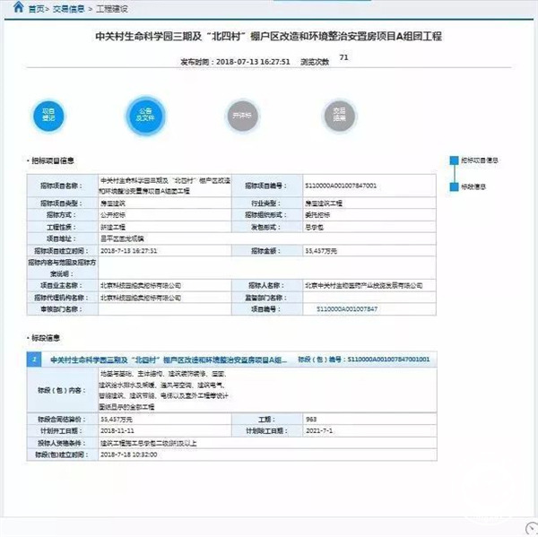Select the 公告及文件 step circle
Screen dimensions: 538x537
coord(145,116)
